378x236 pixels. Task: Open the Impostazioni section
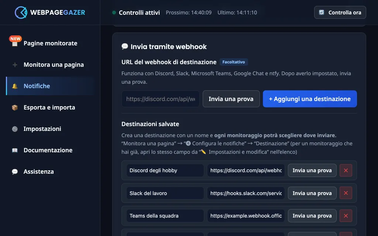point(50,129)
